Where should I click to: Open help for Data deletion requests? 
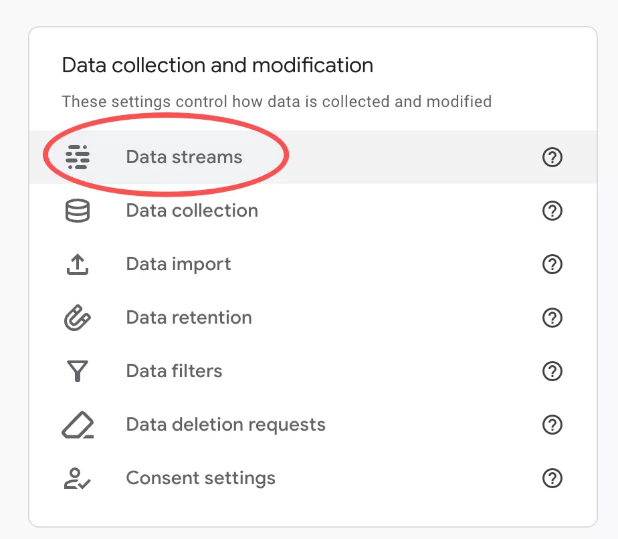point(552,425)
